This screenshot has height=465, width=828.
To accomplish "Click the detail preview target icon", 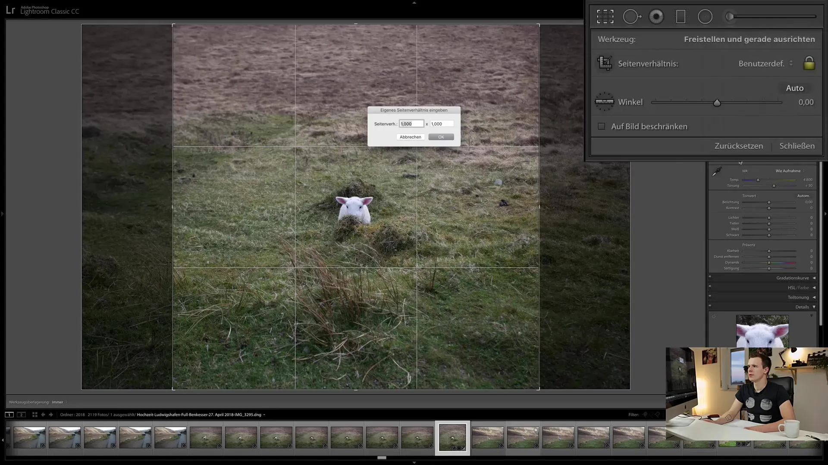I will point(714,316).
